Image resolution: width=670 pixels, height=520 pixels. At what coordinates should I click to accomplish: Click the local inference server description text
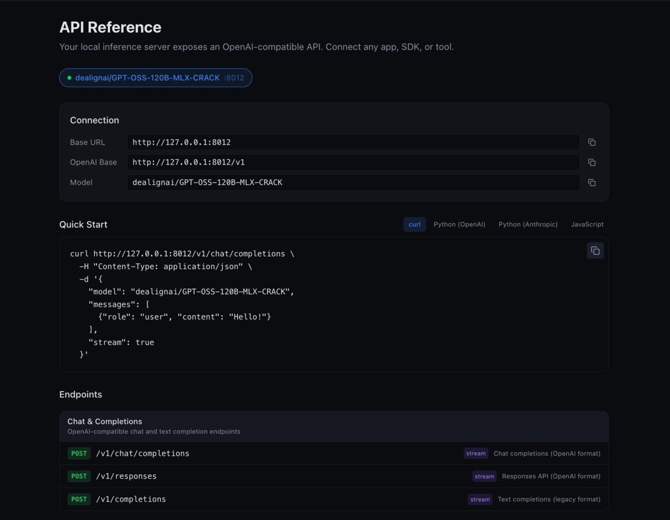coord(256,47)
